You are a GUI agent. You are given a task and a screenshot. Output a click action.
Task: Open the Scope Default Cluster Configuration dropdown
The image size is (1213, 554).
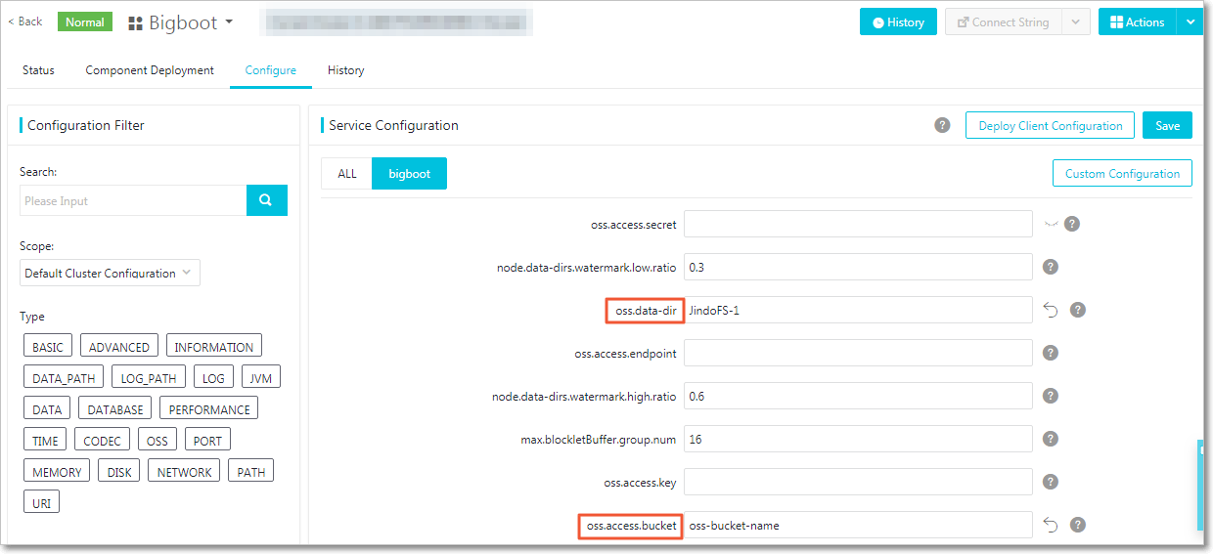click(110, 273)
